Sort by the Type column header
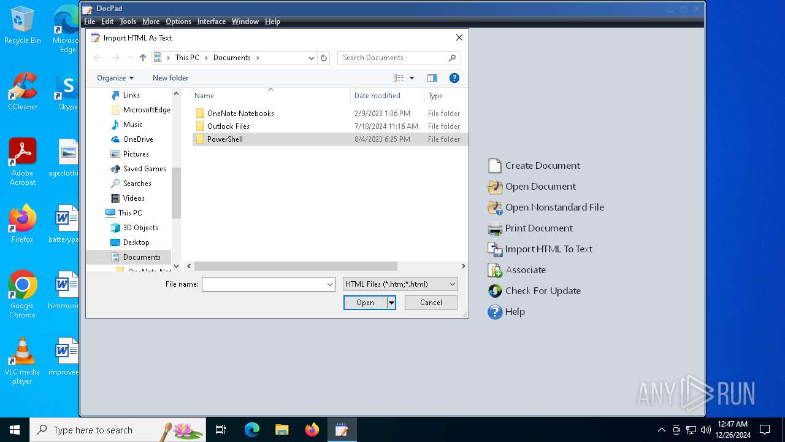The image size is (785, 442). pyautogui.click(x=445, y=96)
